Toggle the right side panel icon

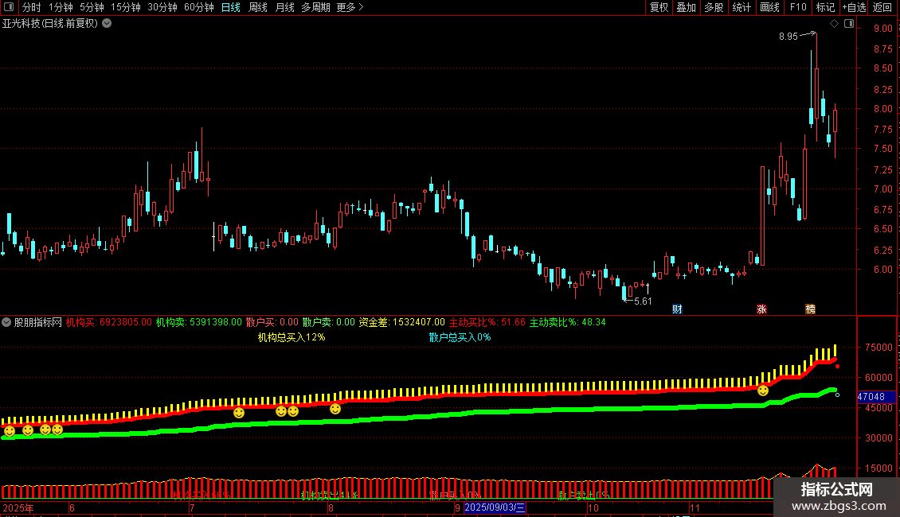(848, 24)
